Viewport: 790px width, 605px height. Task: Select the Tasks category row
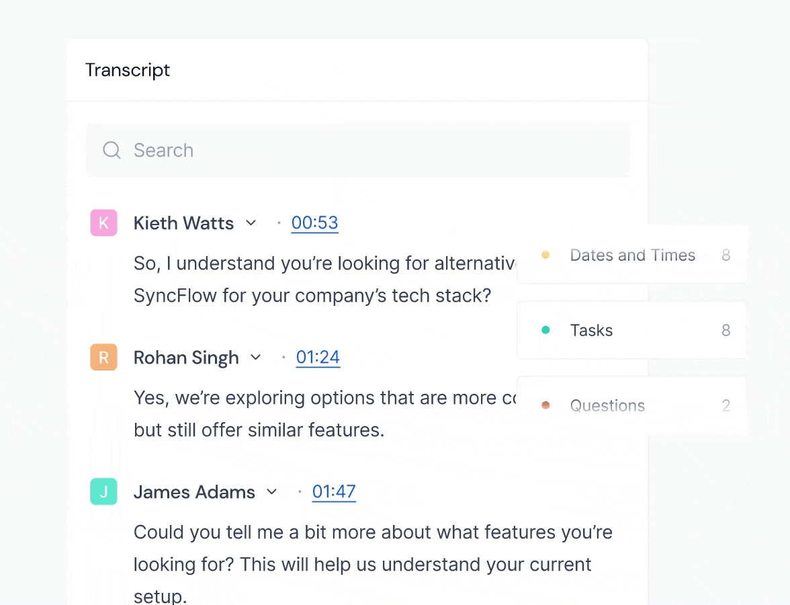pos(631,330)
